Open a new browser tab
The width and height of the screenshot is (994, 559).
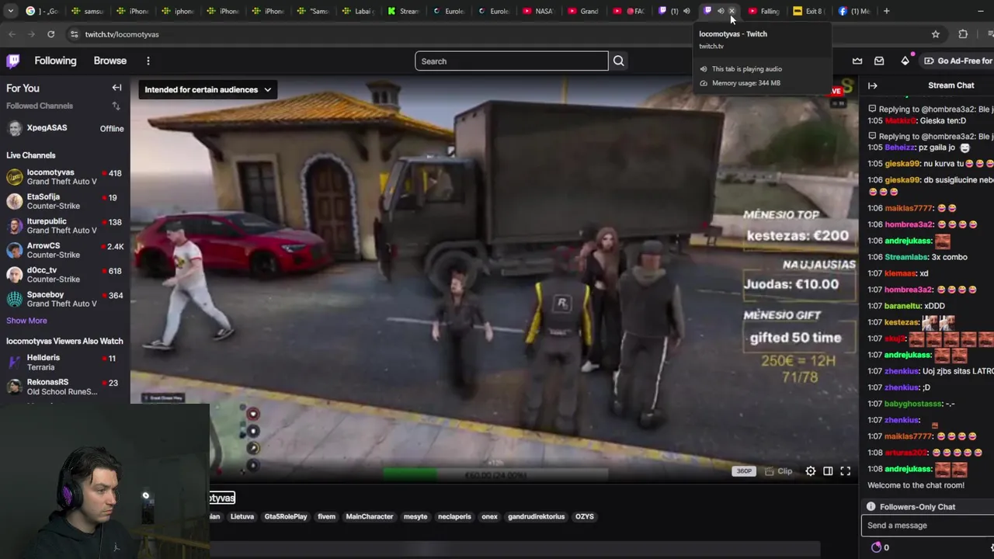click(x=886, y=11)
